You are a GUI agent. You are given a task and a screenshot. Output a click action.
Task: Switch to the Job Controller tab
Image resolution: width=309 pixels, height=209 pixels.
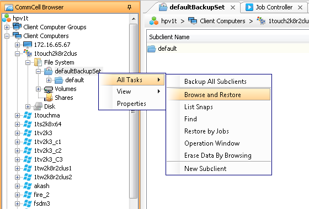tap(274, 8)
